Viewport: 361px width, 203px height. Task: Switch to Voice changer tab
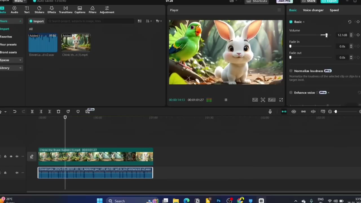click(313, 10)
